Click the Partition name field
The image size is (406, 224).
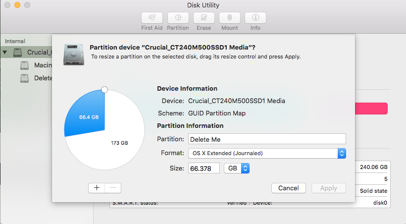click(x=267, y=139)
